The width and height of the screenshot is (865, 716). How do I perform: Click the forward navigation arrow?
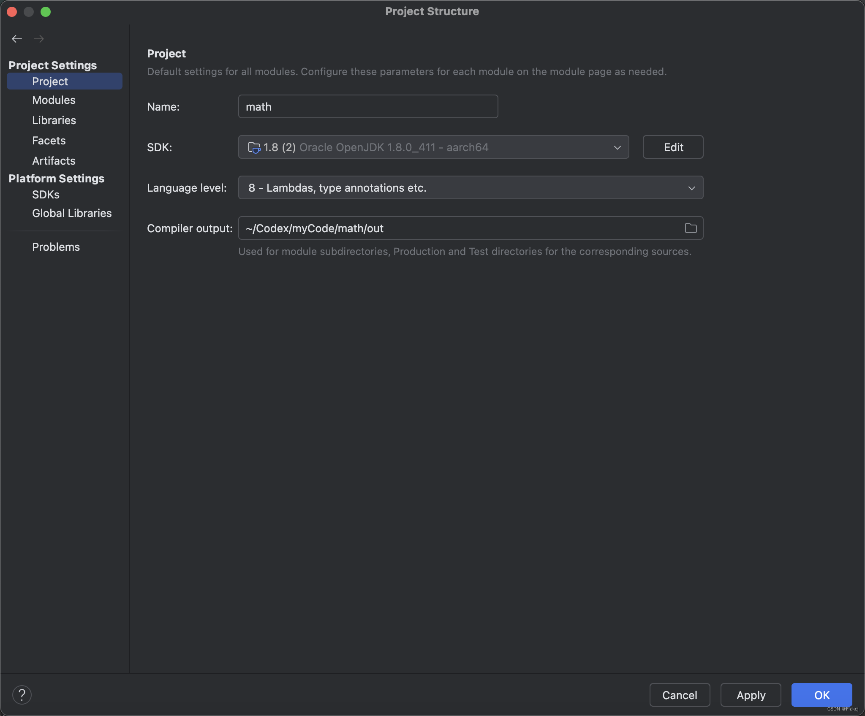pos(39,39)
